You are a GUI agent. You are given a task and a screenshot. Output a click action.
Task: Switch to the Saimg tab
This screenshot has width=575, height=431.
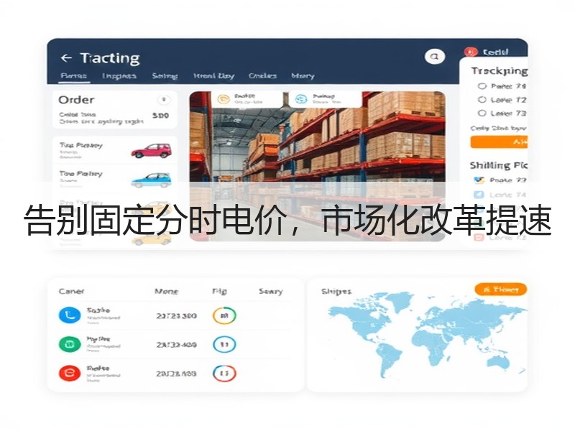(x=165, y=76)
